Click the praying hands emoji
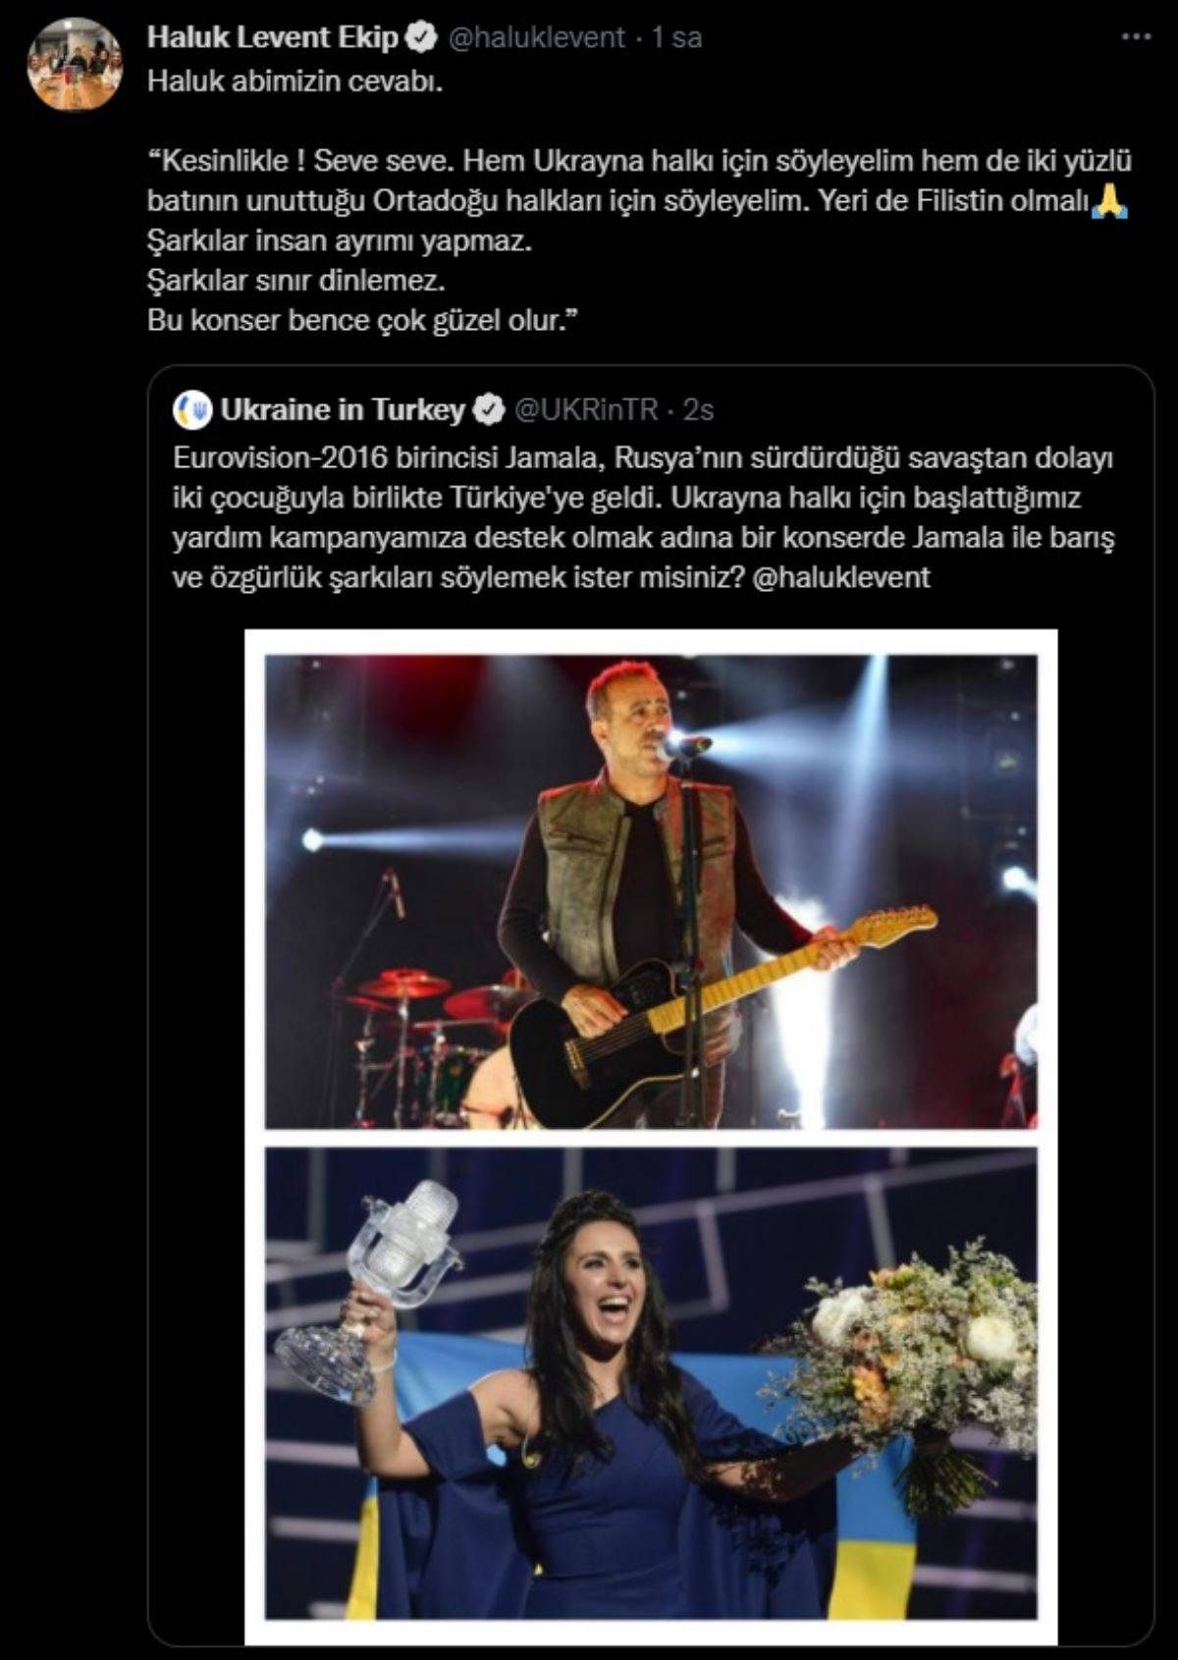 pos(1111,200)
